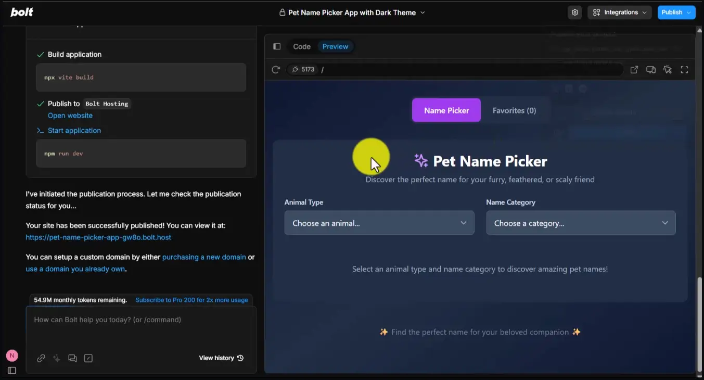The image size is (704, 380).
Task: Click the Pet Name Picker heading
Action: 490,161
